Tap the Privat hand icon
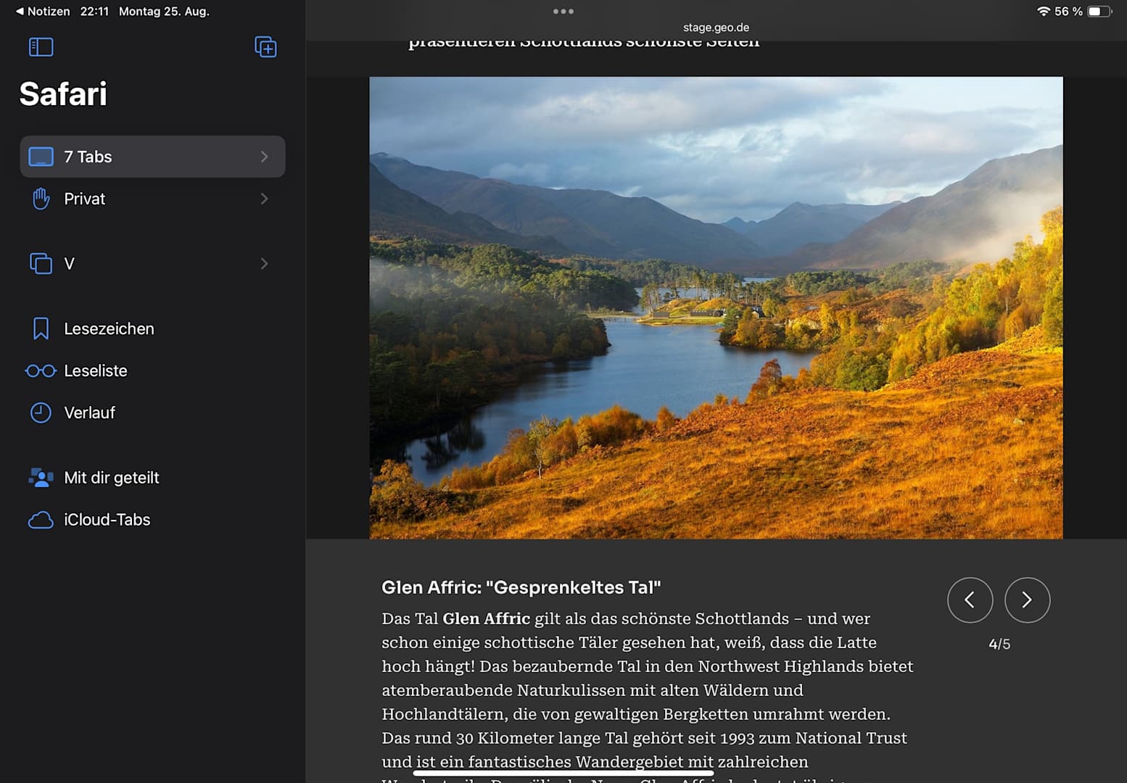This screenshot has height=783, width=1127. (41, 199)
